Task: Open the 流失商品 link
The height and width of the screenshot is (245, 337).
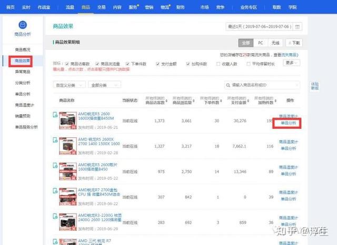Action: point(290,55)
